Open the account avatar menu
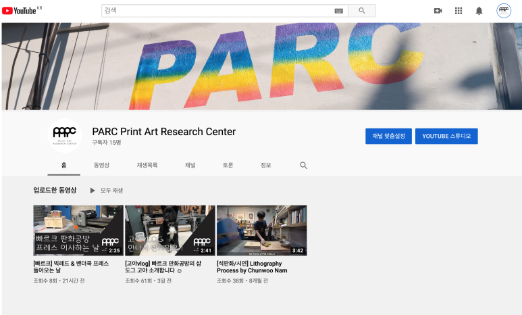522x315 pixels. click(504, 11)
